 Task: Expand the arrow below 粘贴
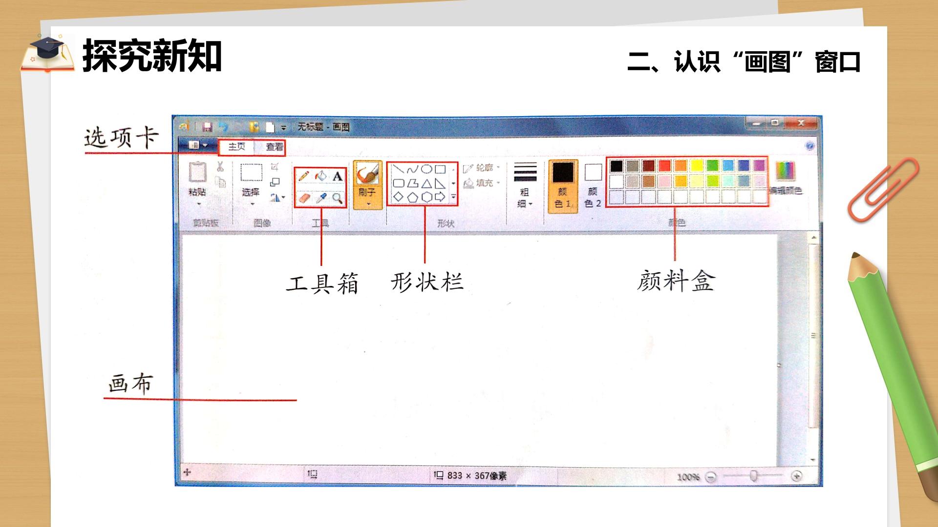[199, 203]
